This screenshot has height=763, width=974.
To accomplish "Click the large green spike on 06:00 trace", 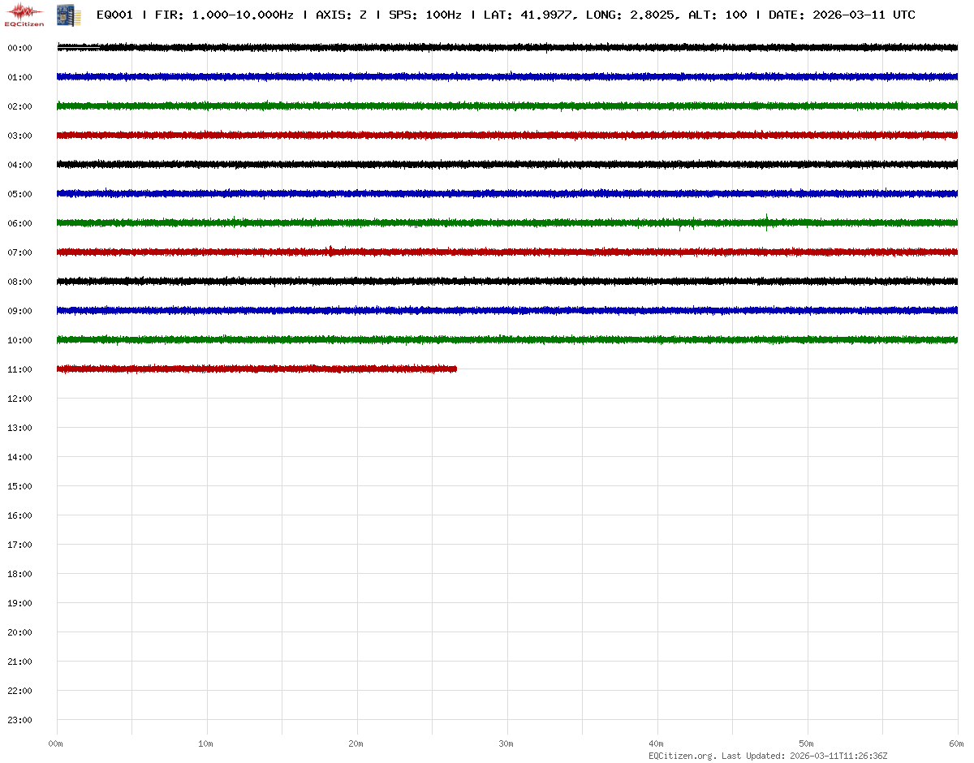I will [x=767, y=221].
